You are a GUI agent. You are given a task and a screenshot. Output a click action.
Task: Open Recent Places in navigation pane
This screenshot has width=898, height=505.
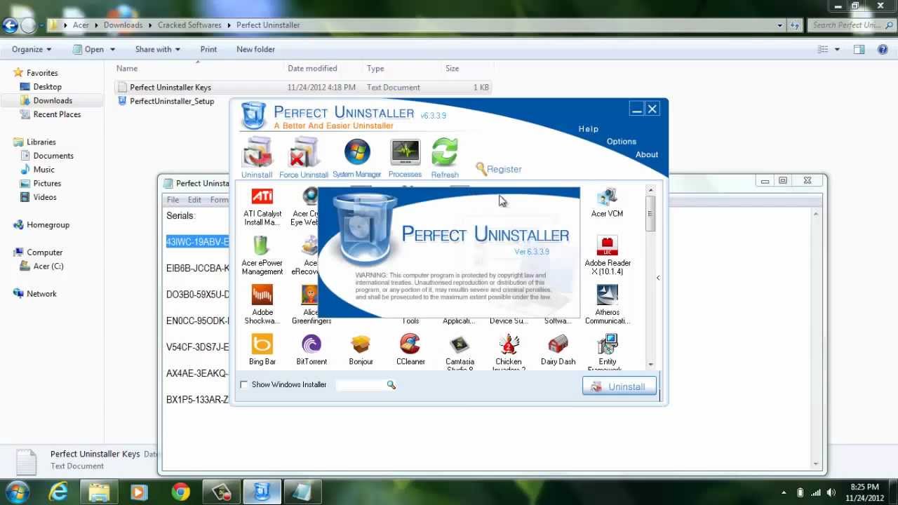57,114
